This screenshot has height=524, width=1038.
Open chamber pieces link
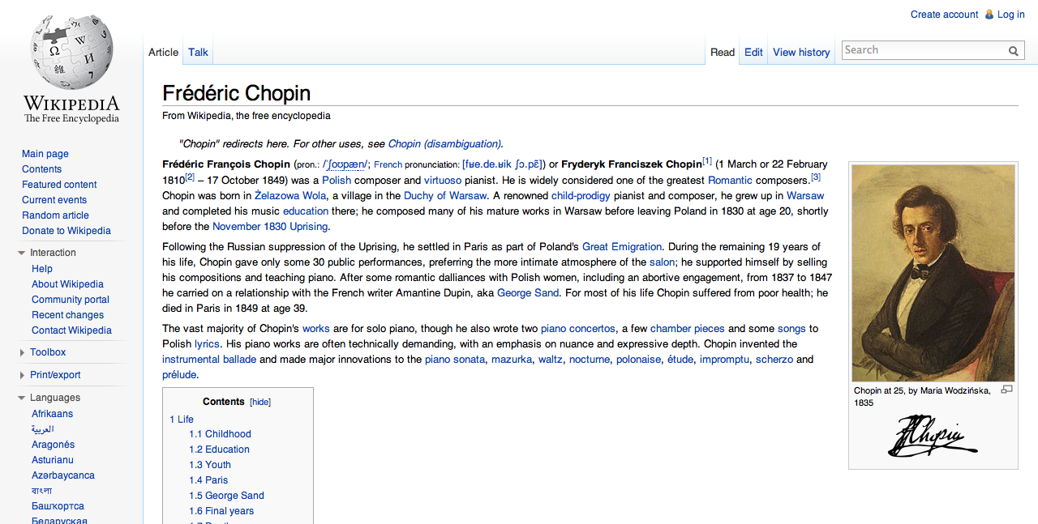coord(688,329)
